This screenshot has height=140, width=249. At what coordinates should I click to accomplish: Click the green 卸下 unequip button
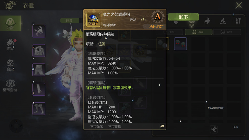(183, 17)
